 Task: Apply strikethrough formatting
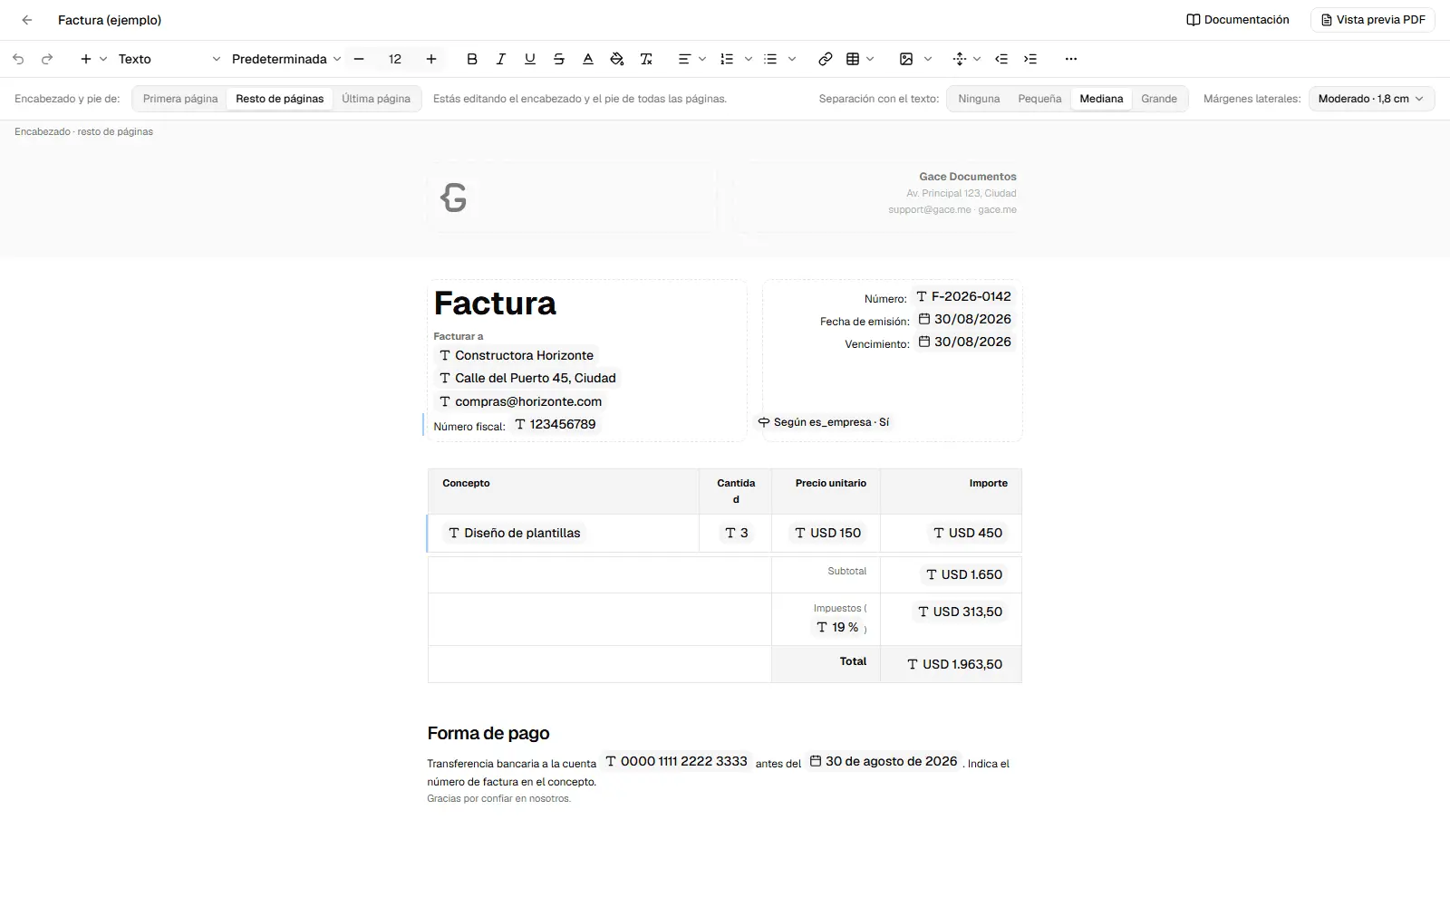pos(559,59)
